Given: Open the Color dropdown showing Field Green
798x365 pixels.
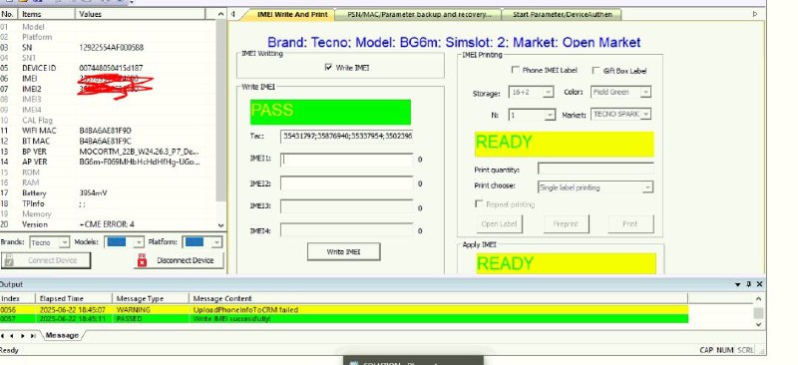Looking at the screenshot, I should (645, 92).
